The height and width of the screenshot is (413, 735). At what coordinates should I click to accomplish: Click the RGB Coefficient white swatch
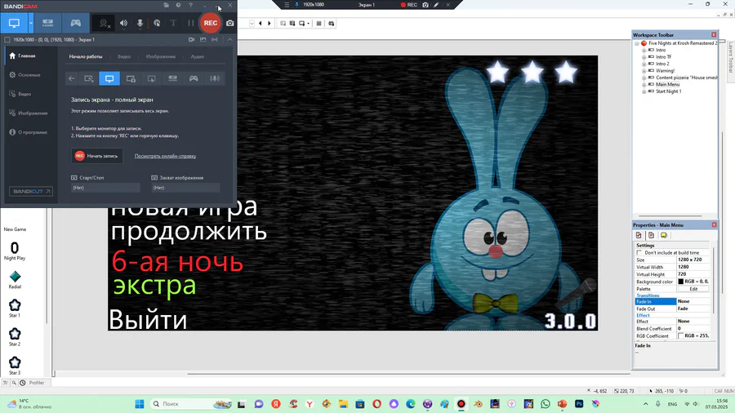[680, 335]
